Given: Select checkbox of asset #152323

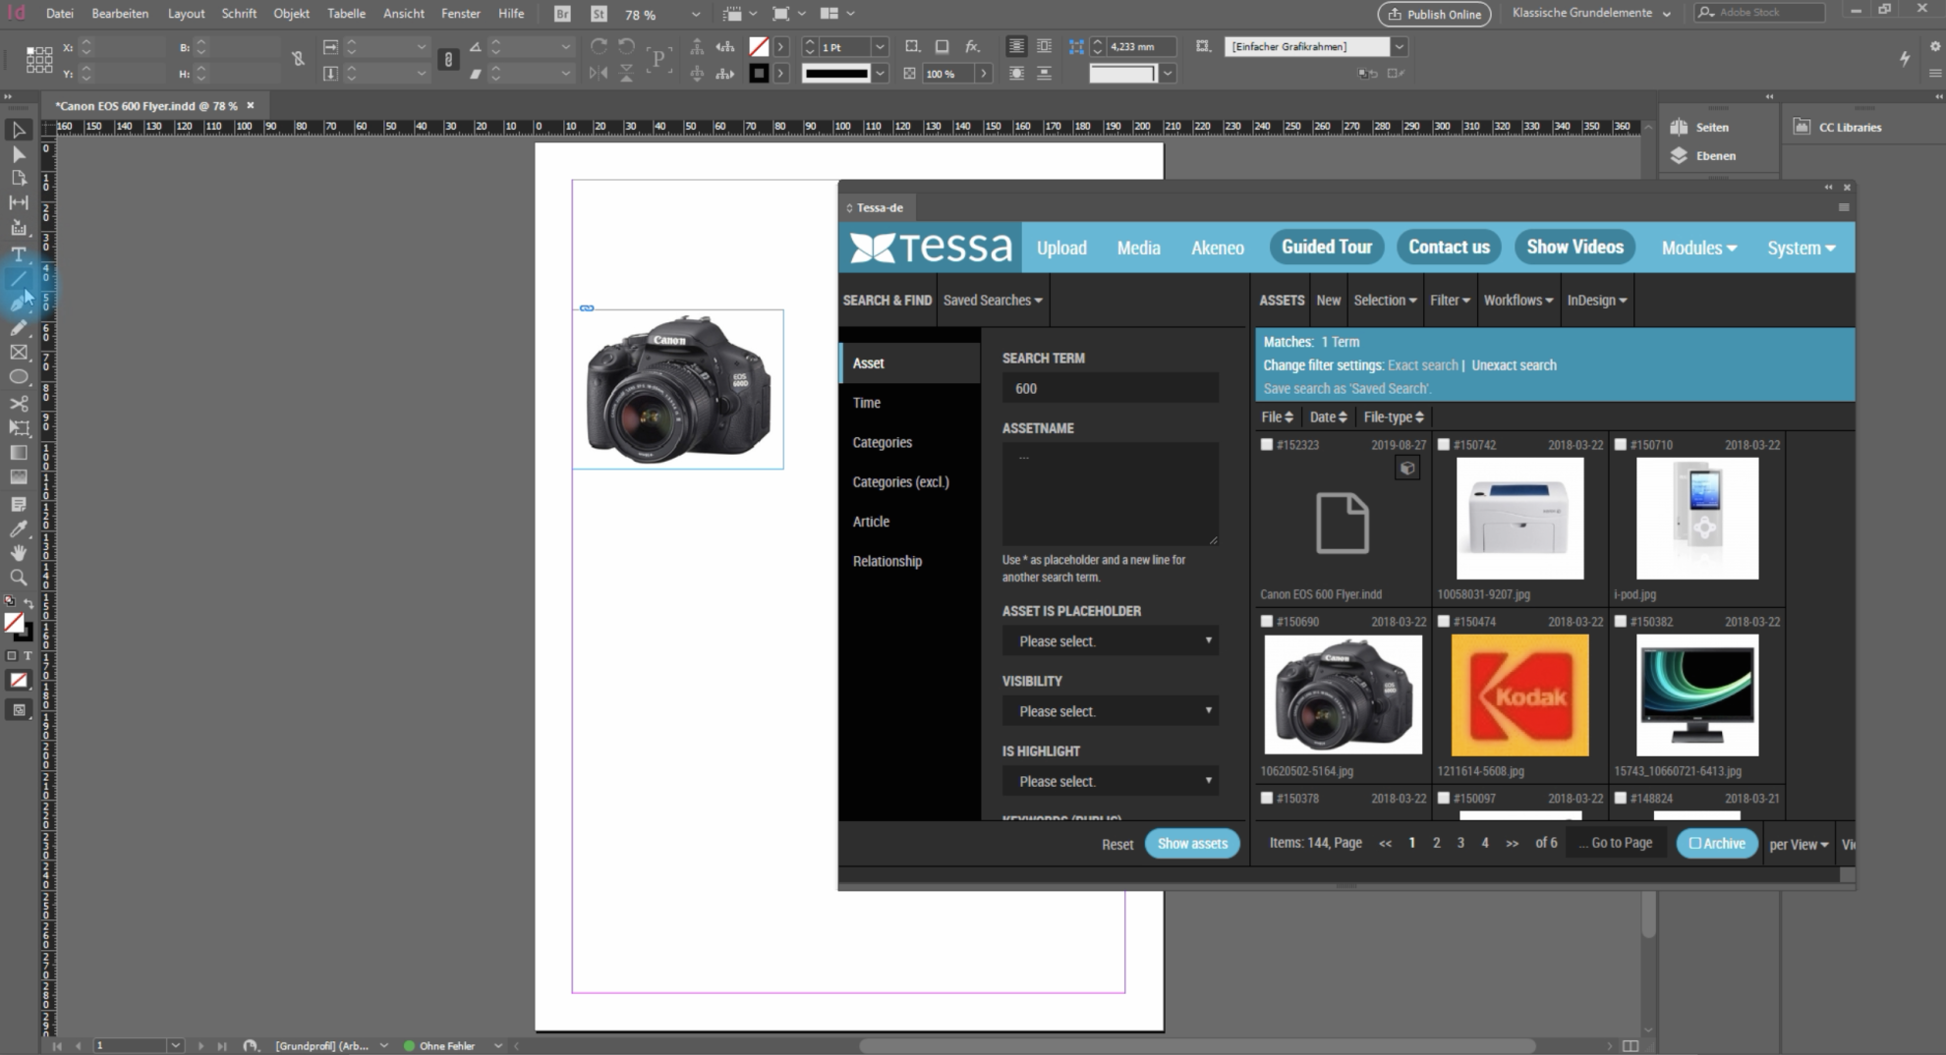Looking at the screenshot, I should point(1267,445).
